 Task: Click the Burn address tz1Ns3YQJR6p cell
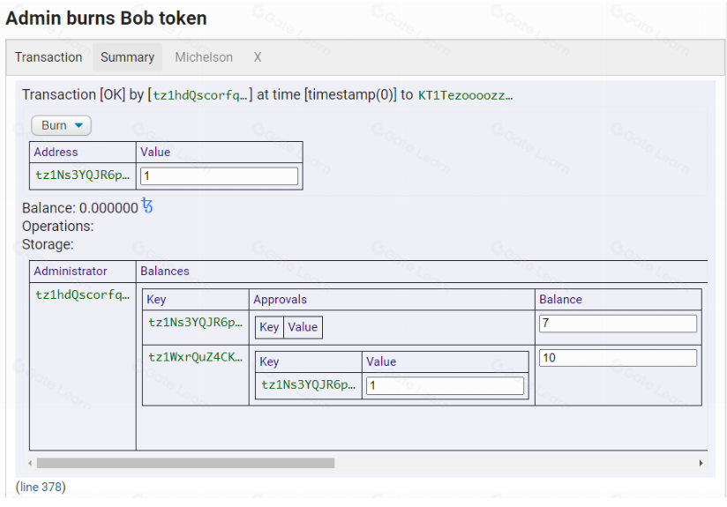pos(83,175)
